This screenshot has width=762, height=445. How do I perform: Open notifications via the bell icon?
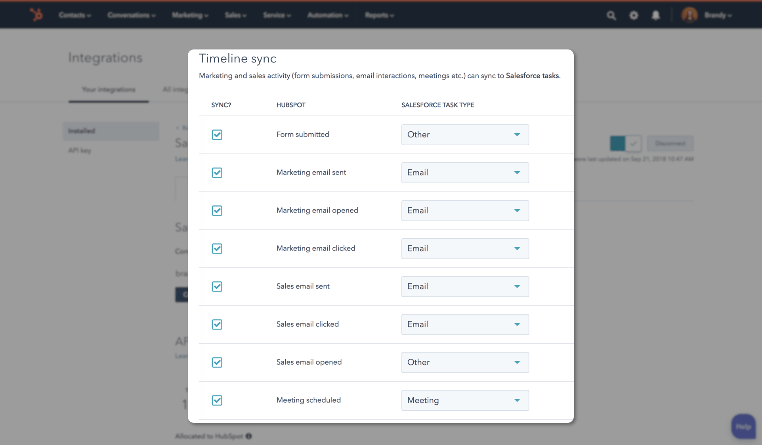pyautogui.click(x=656, y=15)
